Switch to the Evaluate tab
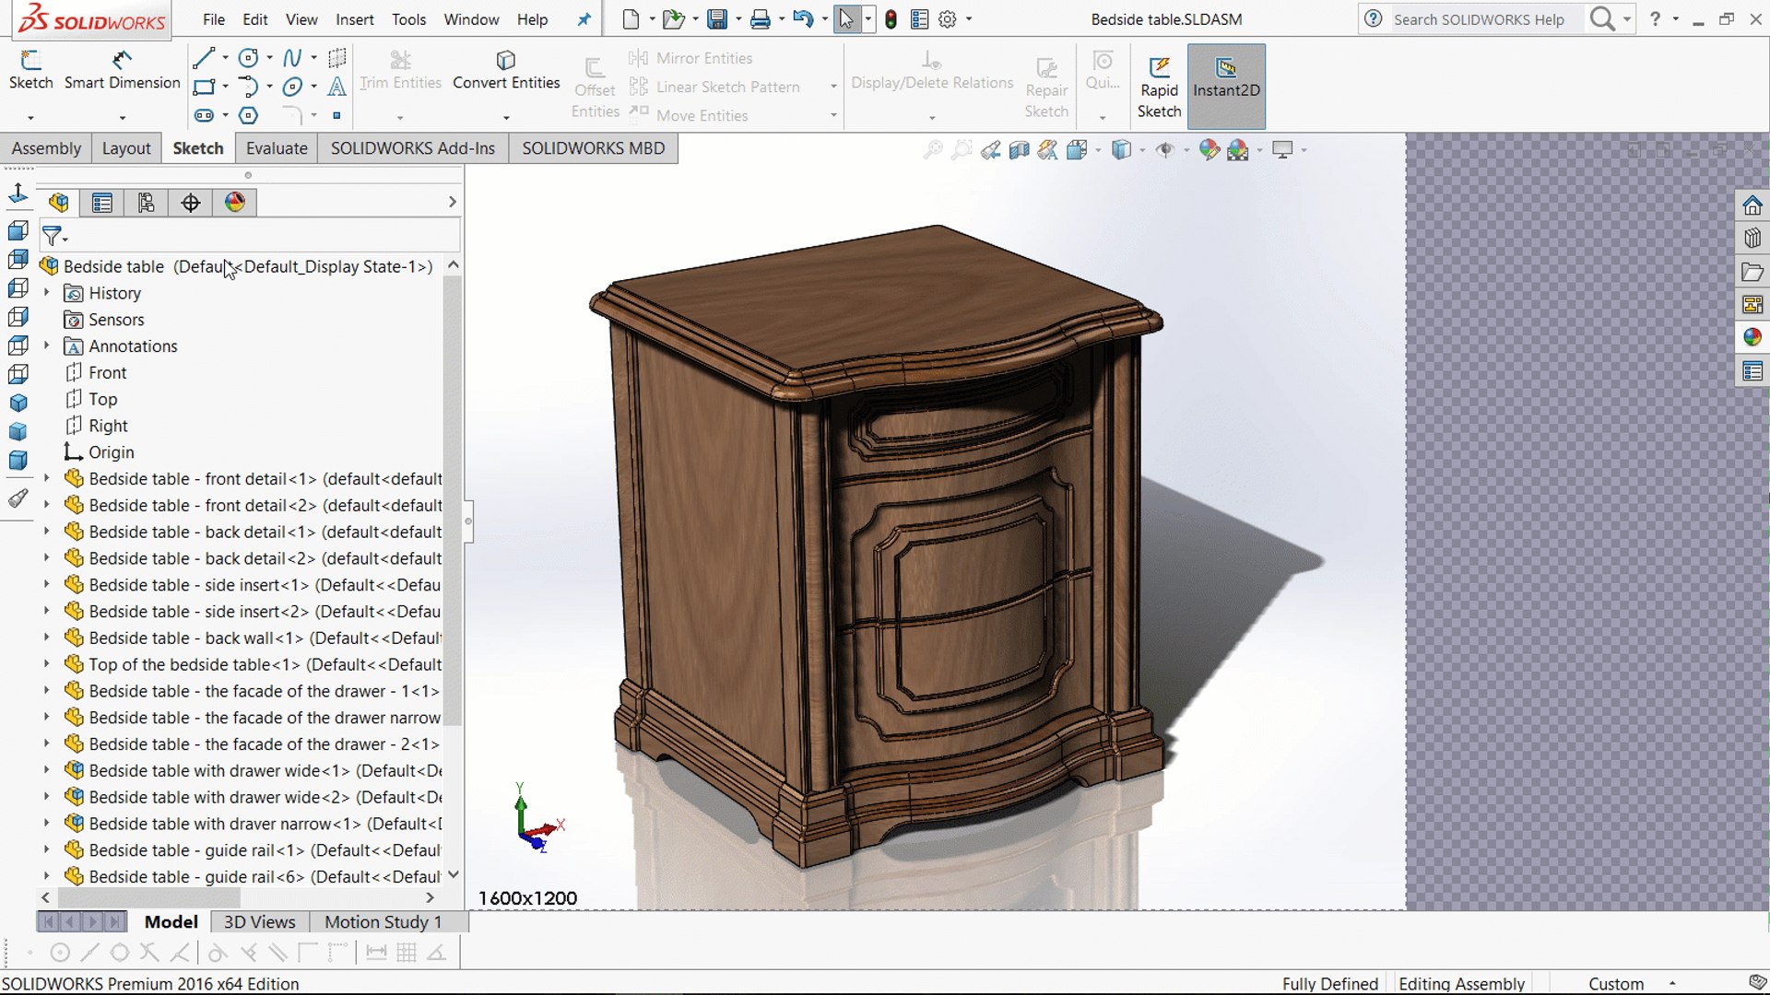 (277, 148)
